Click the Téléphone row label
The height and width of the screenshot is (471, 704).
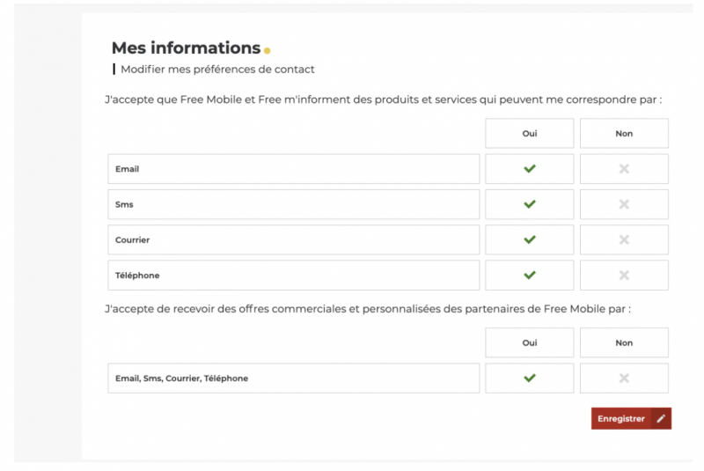(137, 276)
